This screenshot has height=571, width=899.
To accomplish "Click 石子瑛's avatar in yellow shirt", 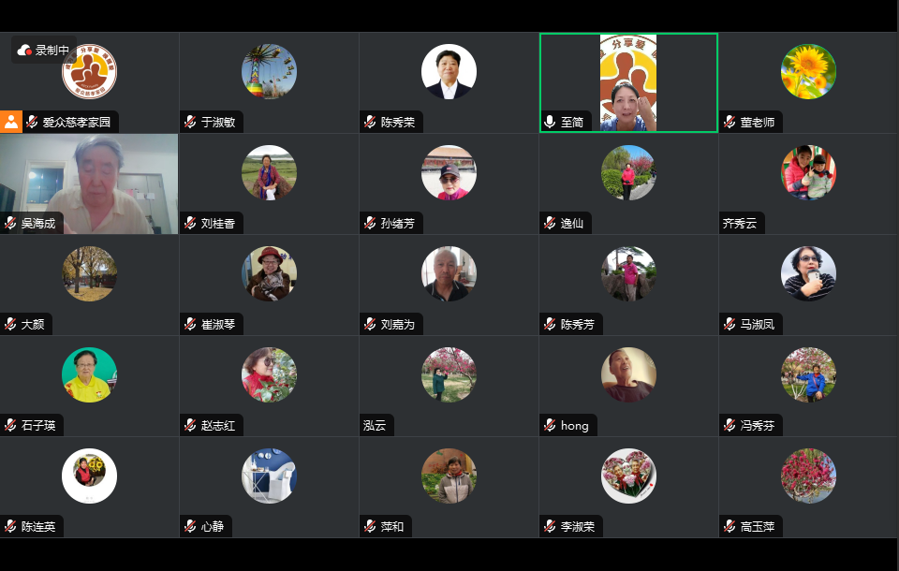I will pyautogui.click(x=90, y=375).
